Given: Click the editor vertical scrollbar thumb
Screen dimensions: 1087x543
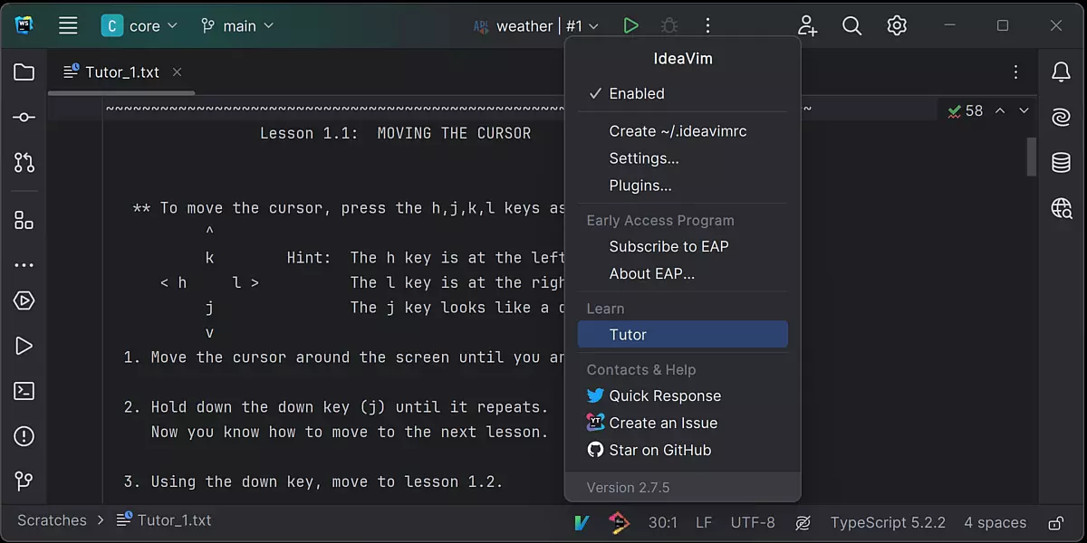Looking at the screenshot, I should click(1031, 156).
